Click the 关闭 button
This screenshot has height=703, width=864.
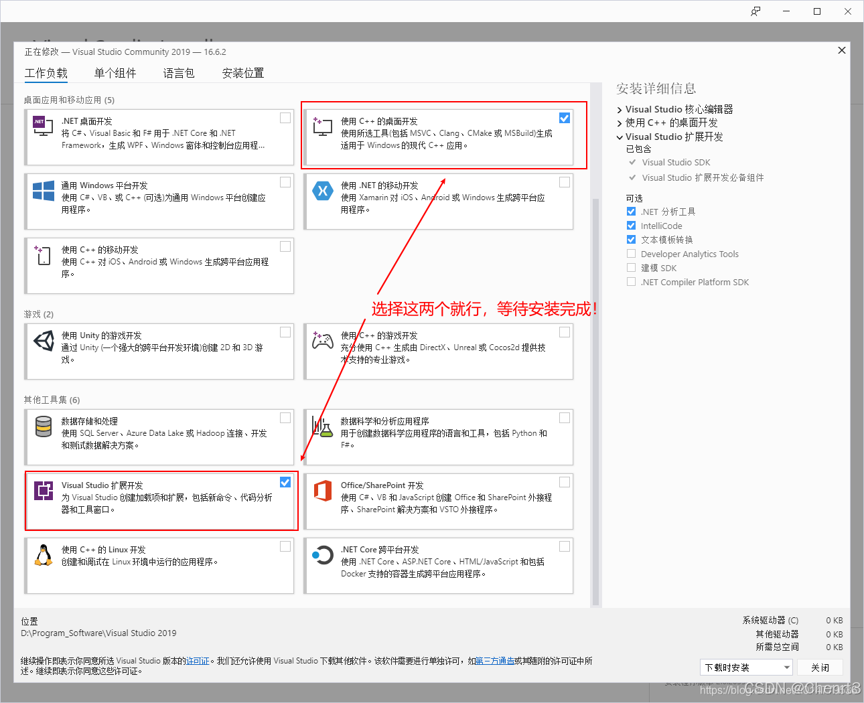click(x=820, y=668)
